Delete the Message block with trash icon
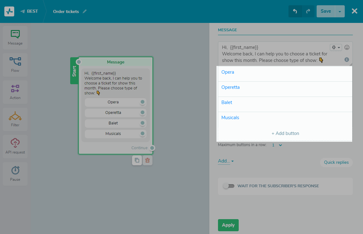Screen dimensions: 363x234 click(147, 160)
